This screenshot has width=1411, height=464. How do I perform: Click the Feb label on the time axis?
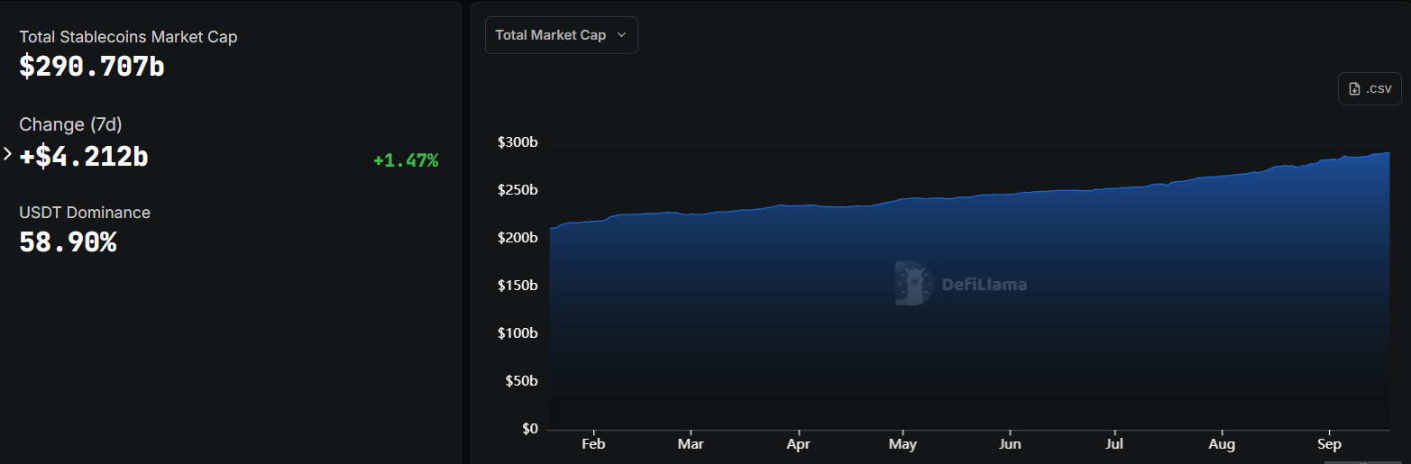click(x=592, y=444)
